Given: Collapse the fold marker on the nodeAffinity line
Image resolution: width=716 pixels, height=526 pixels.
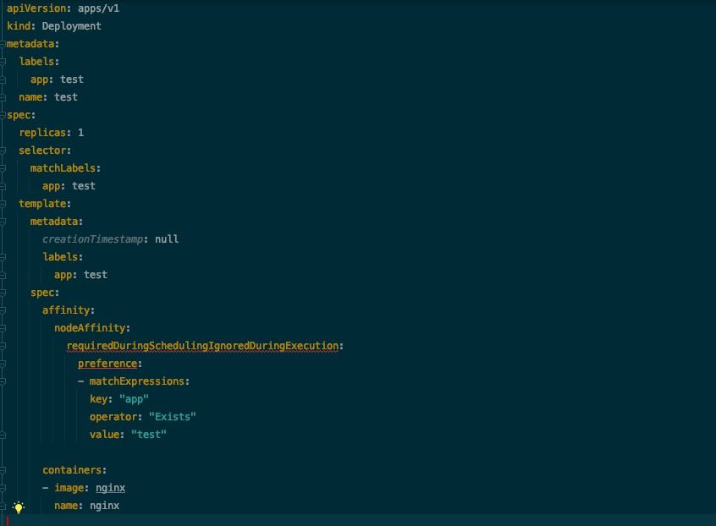Looking at the screenshot, I should pyautogui.click(x=3, y=328).
